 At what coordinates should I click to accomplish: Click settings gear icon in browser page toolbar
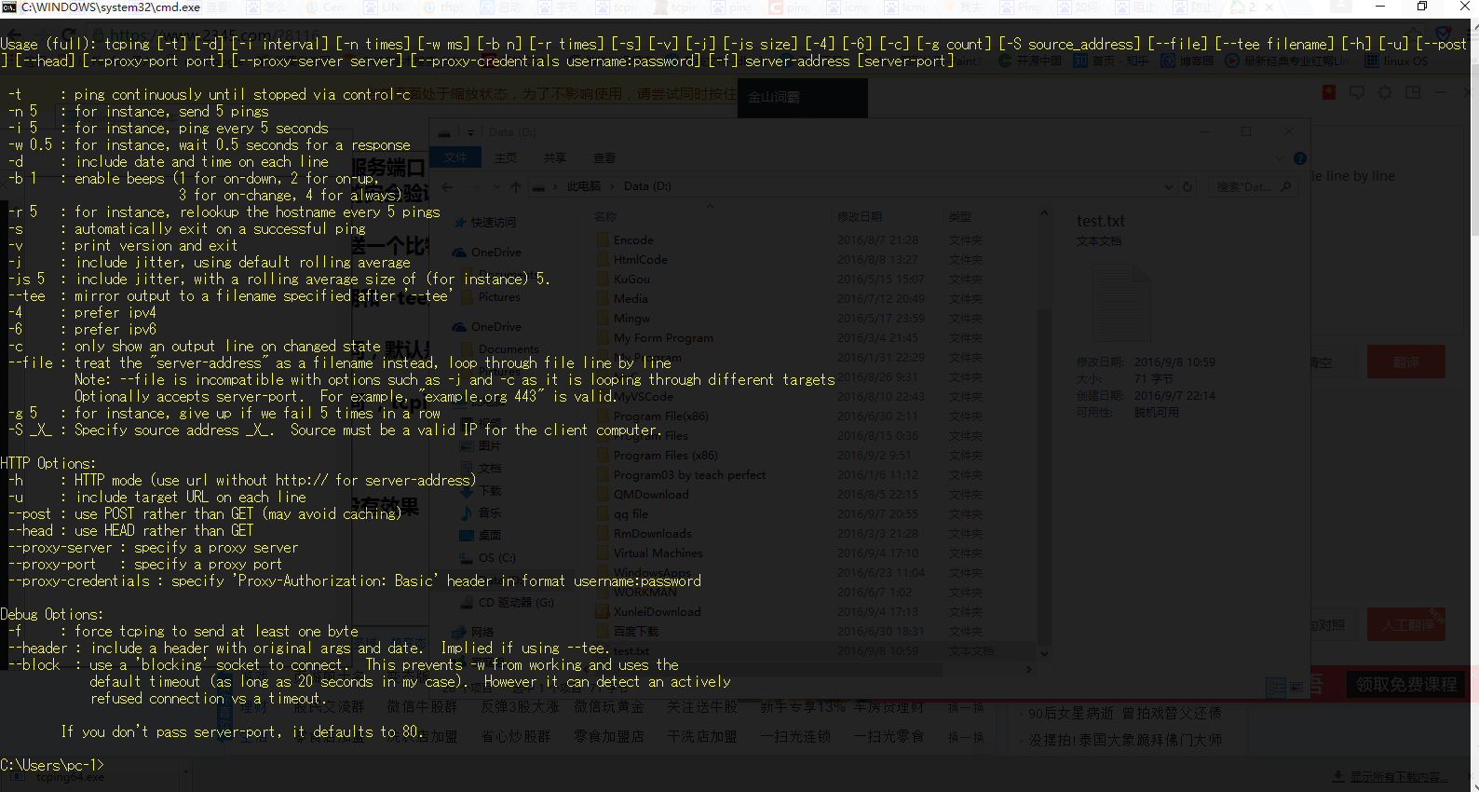pos(1385,92)
